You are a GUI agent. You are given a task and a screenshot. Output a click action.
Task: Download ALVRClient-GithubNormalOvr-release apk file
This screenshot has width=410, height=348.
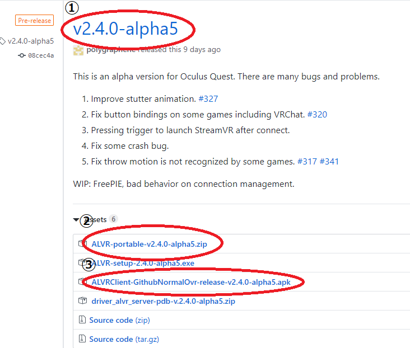(191, 282)
